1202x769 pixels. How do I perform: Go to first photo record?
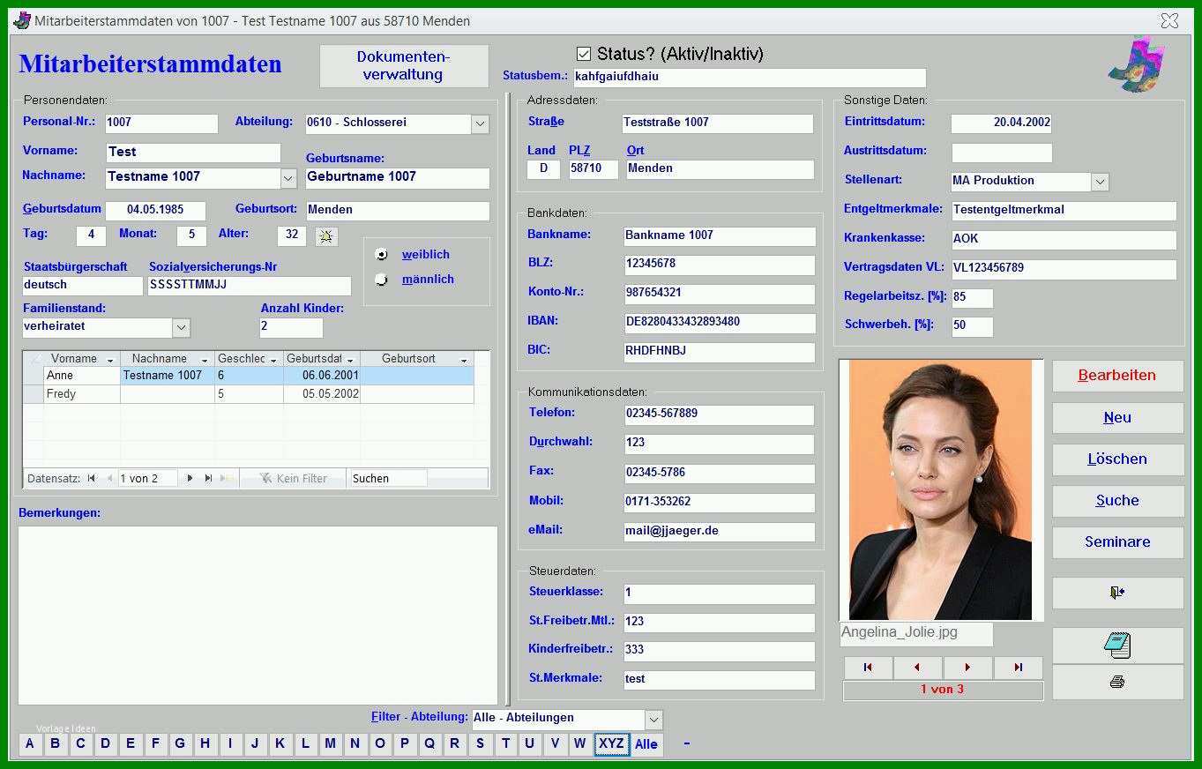868,668
